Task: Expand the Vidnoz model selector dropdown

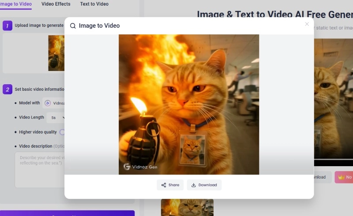Action: point(54,103)
